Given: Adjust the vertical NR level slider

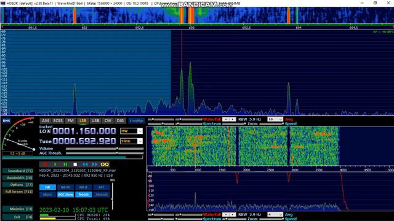Looking at the screenshot, I should 112,196.
